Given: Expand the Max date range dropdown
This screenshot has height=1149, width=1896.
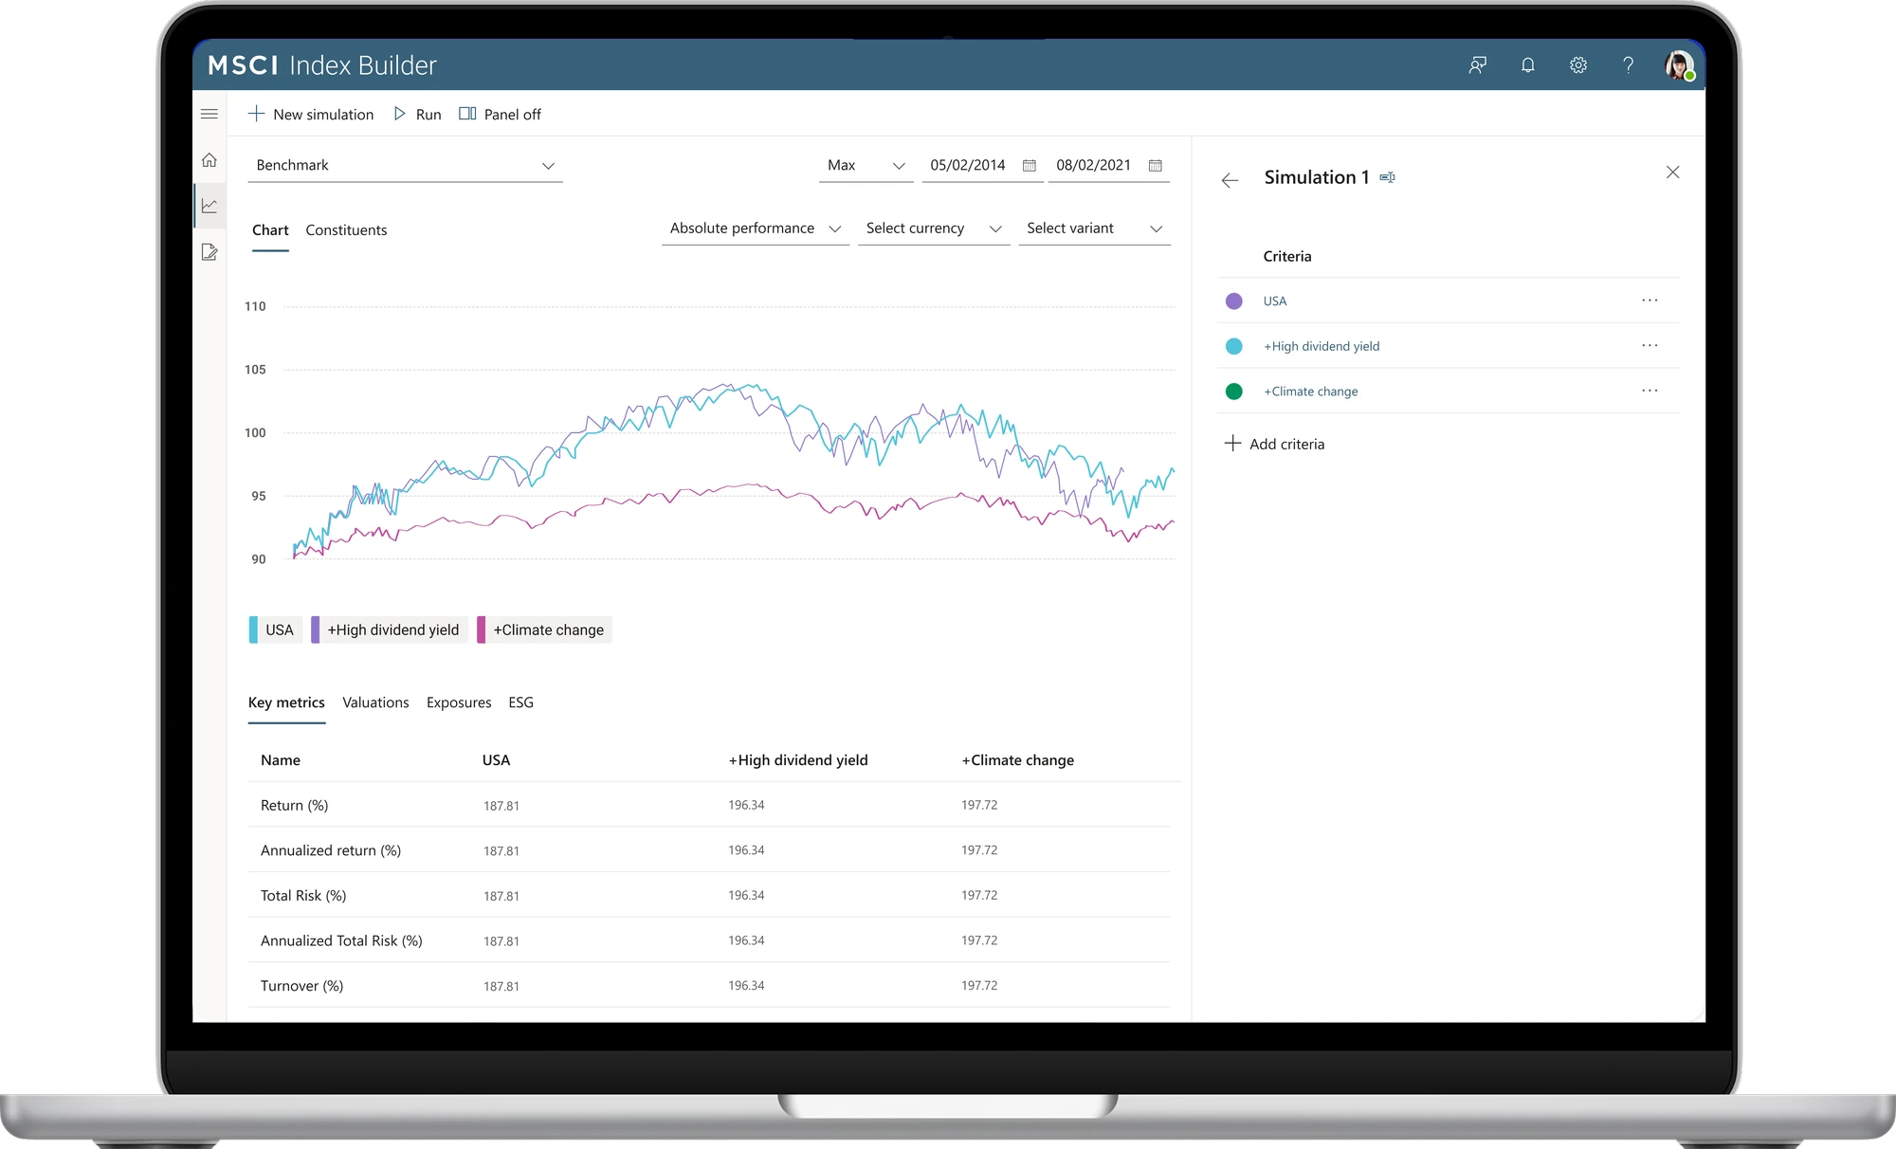Looking at the screenshot, I should pyautogui.click(x=866, y=165).
